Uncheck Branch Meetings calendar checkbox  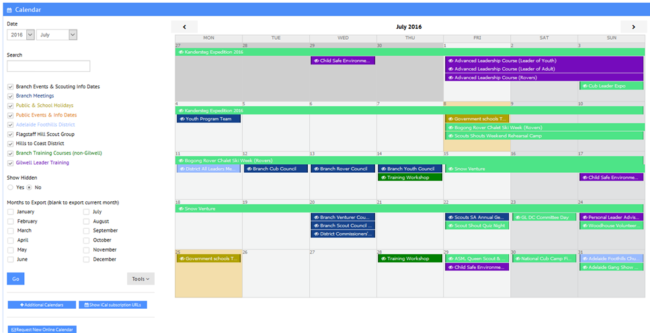click(x=10, y=96)
